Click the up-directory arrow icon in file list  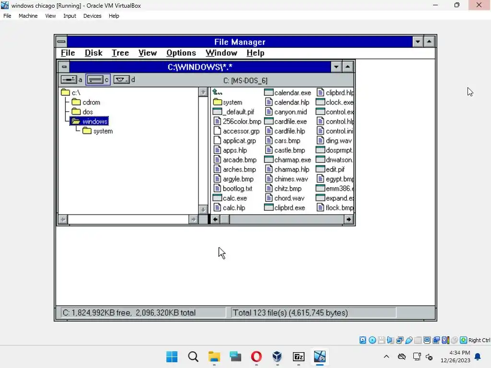coord(217,92)
